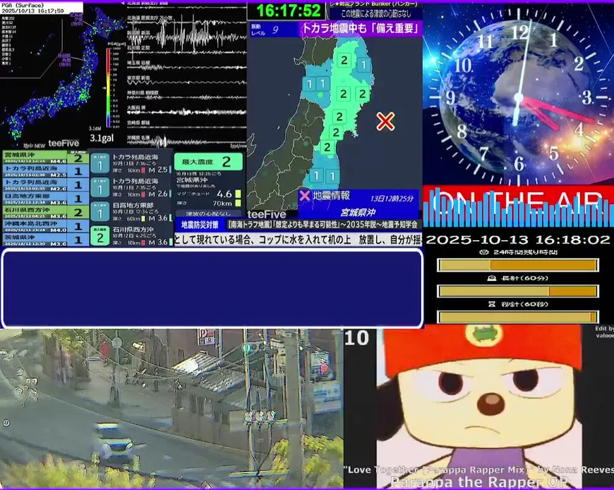Click the green intensity 2 badge on the 石川県西方沖 card

click(100, 236)
